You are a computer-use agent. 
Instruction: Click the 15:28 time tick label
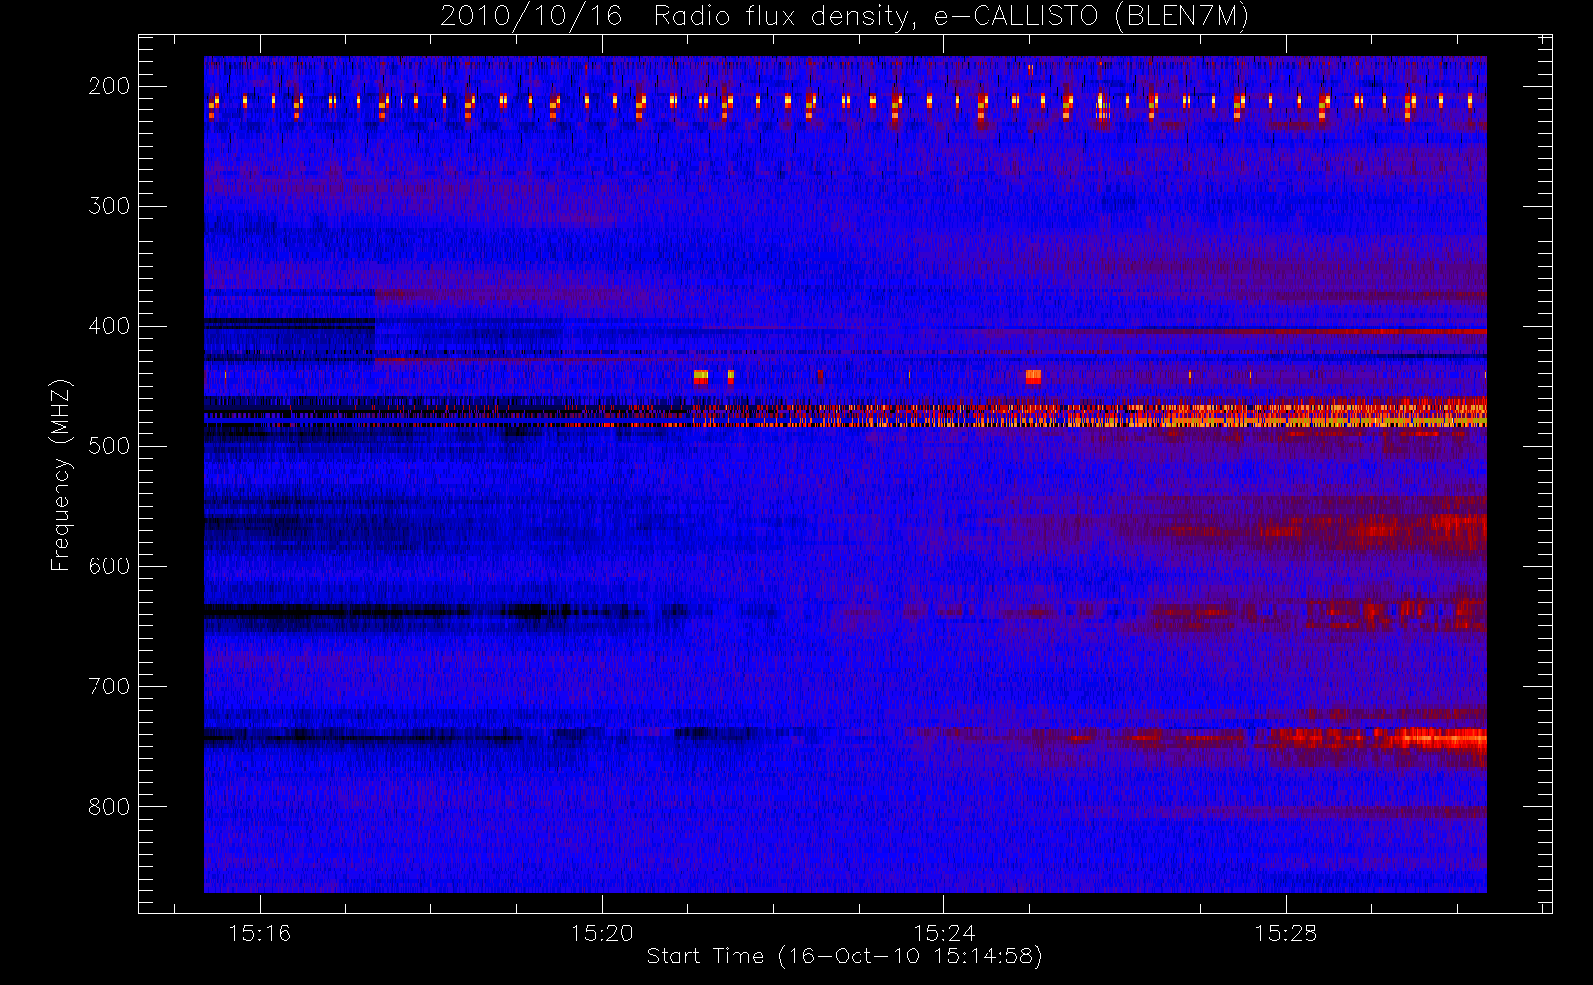pos(1285,933)
